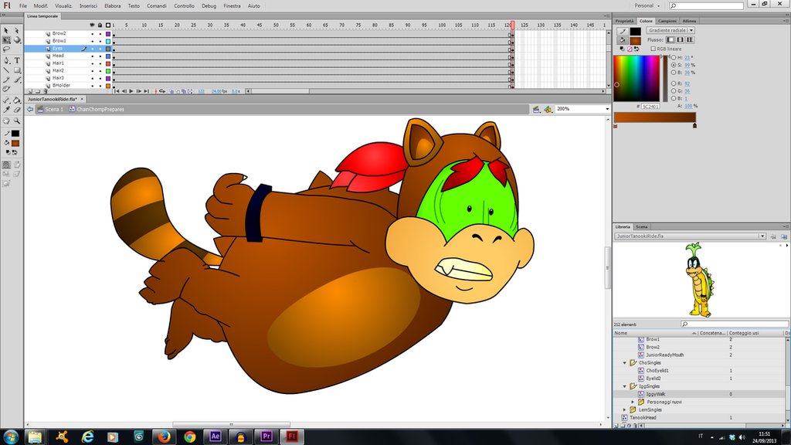Switch to the Scena tab in the library panel

[x=641, y=227]
